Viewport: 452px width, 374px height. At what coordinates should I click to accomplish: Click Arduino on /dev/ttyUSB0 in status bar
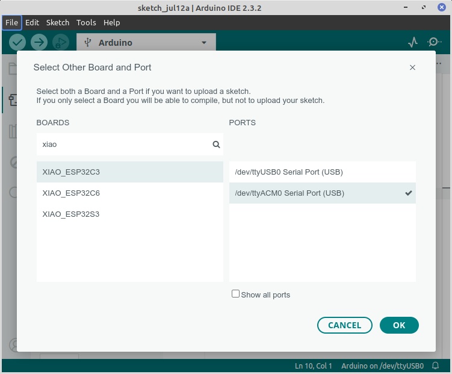click(382, 366)
